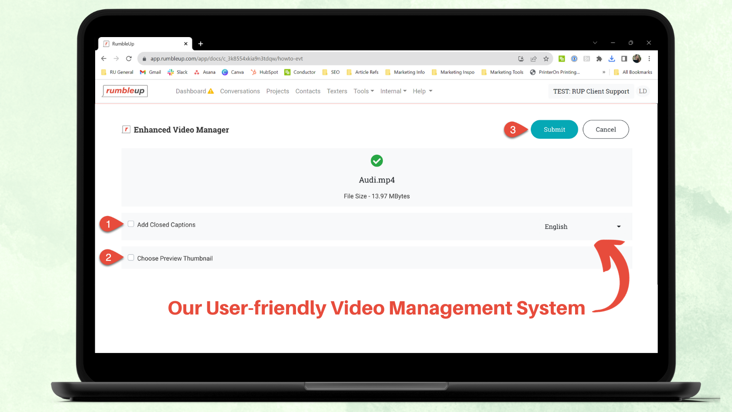
Task: Open the Conductor bookmark
Action: 300,72
